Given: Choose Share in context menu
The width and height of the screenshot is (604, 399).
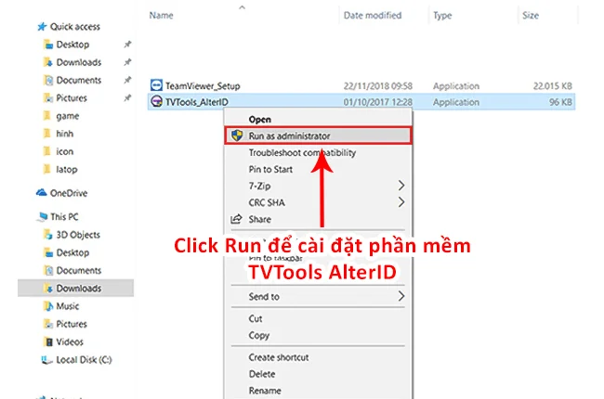Looking at the screenshot, I should (x=259, y=219).
